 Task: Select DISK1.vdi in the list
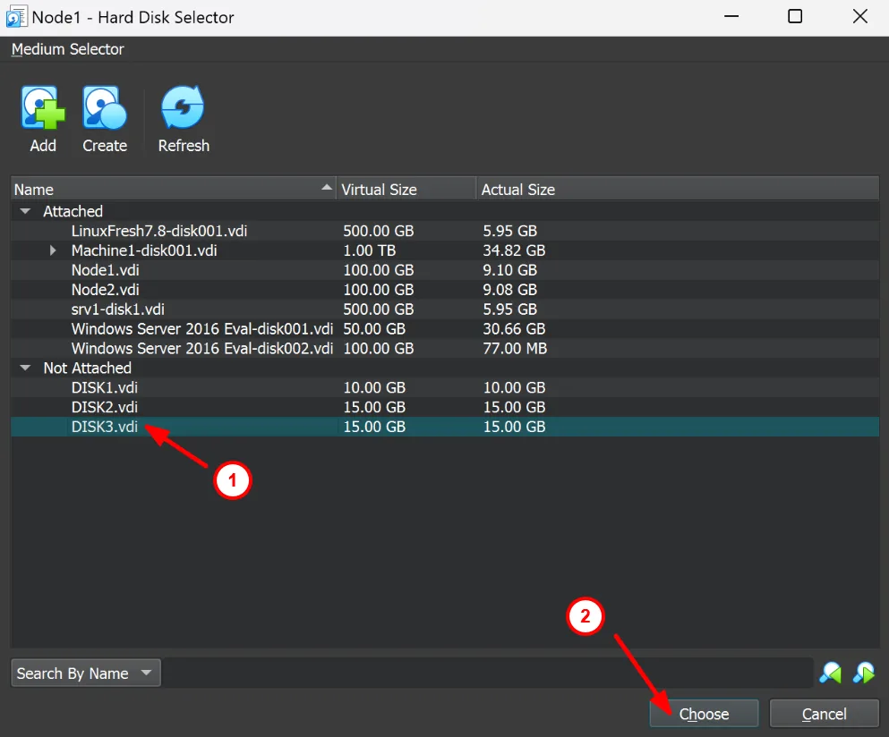[x=105, y=388]
